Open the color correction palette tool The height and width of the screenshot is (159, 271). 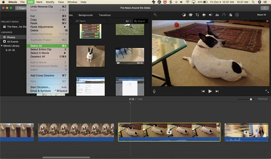coord(190,15)
